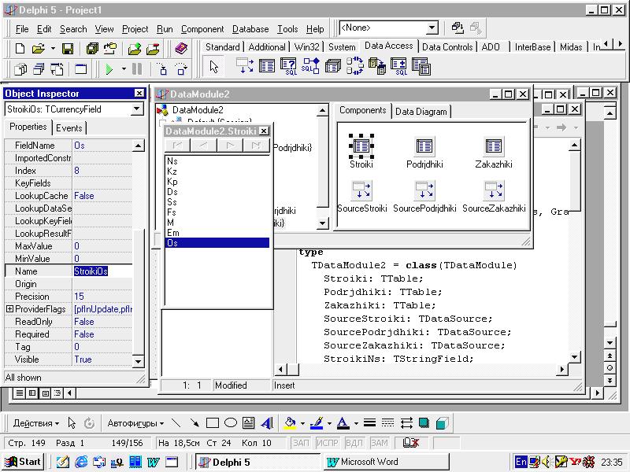Run the project with green arrow
Image resolution: width=630 pixels, height=472 pixels.
(x=109, y=69)
